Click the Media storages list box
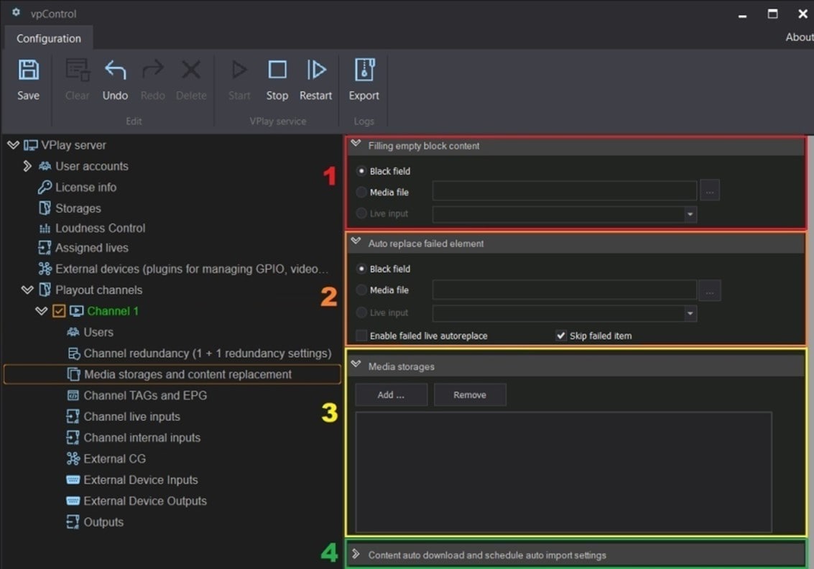This screenshot has height=569, width=814. coord(564,472)
